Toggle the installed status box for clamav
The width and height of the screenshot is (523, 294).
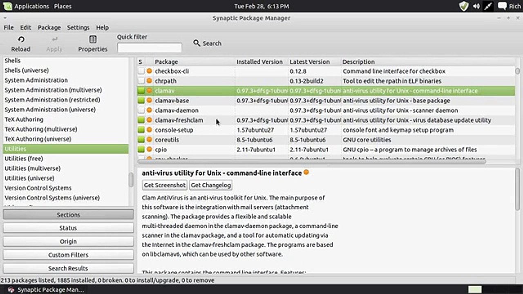point(141,91)
